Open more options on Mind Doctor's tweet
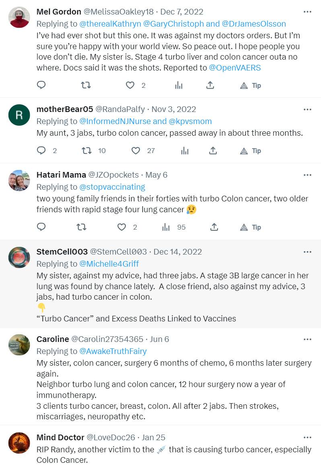The image size is (321, 468). [x=307, y=437]
